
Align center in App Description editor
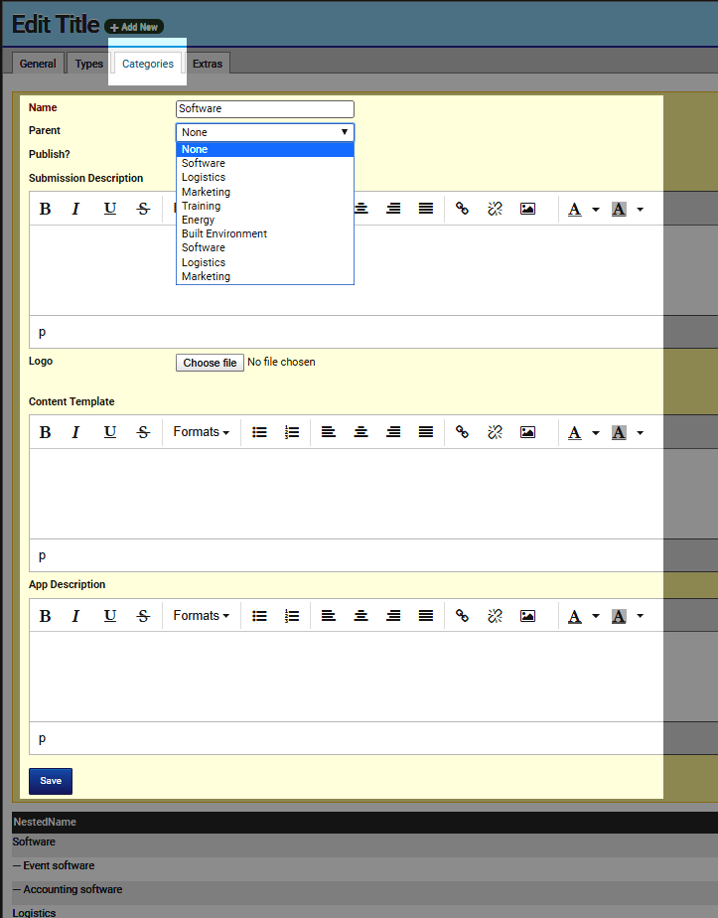[x=361, y=616]
